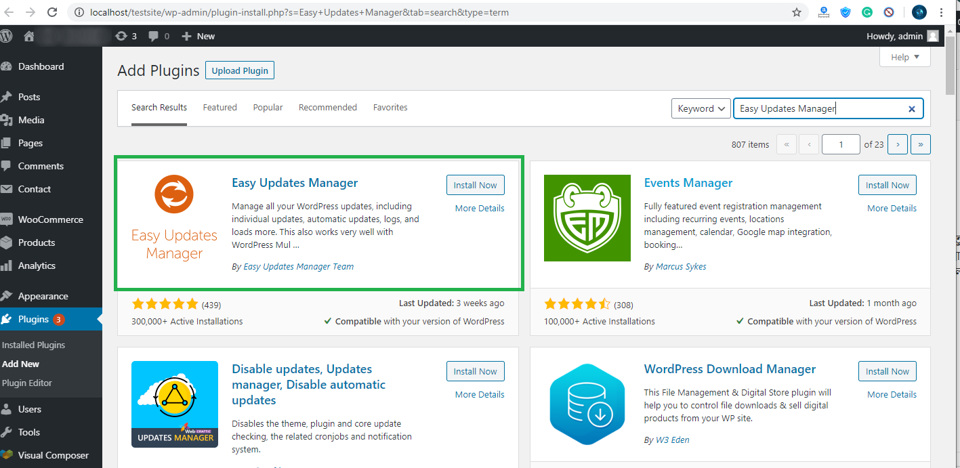
Task: Click the current page number field
Action: [840, 144]
